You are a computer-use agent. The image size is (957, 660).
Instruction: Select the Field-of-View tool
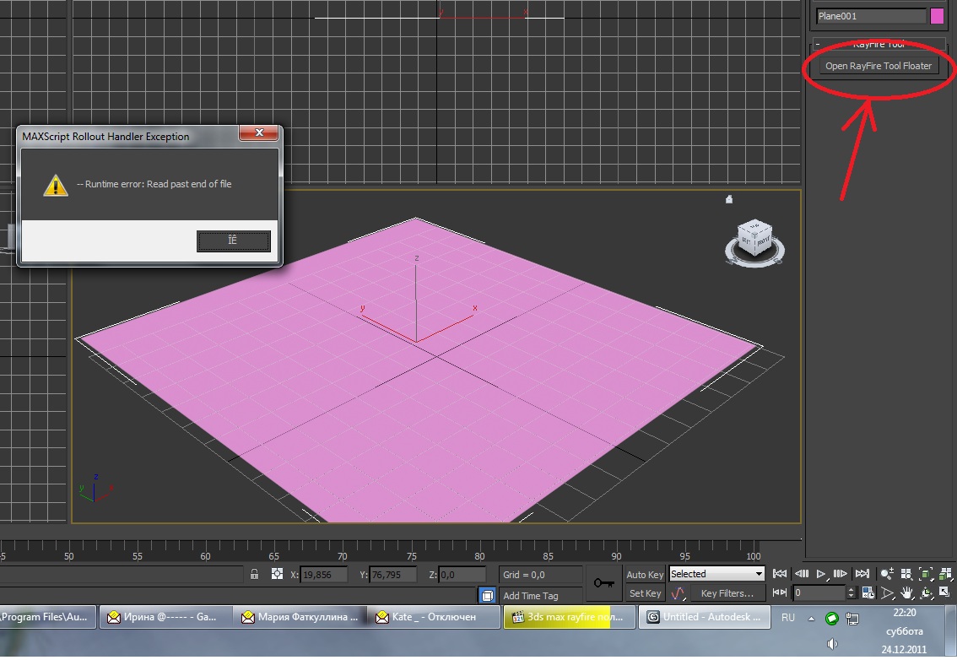[x=887, y=592]
